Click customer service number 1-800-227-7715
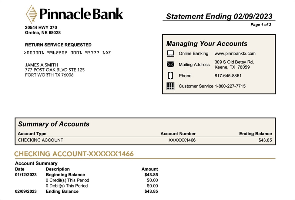 pyautogui.click(x=230, y=86)
